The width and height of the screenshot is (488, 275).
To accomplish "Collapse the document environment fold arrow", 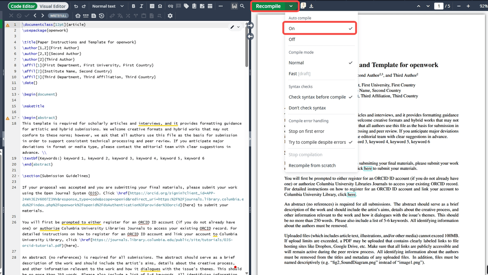I will (19, 94).
